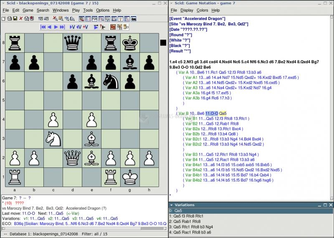Flip the board with rotate icon
The image size is (334, 238).
[x=113, y=27]
